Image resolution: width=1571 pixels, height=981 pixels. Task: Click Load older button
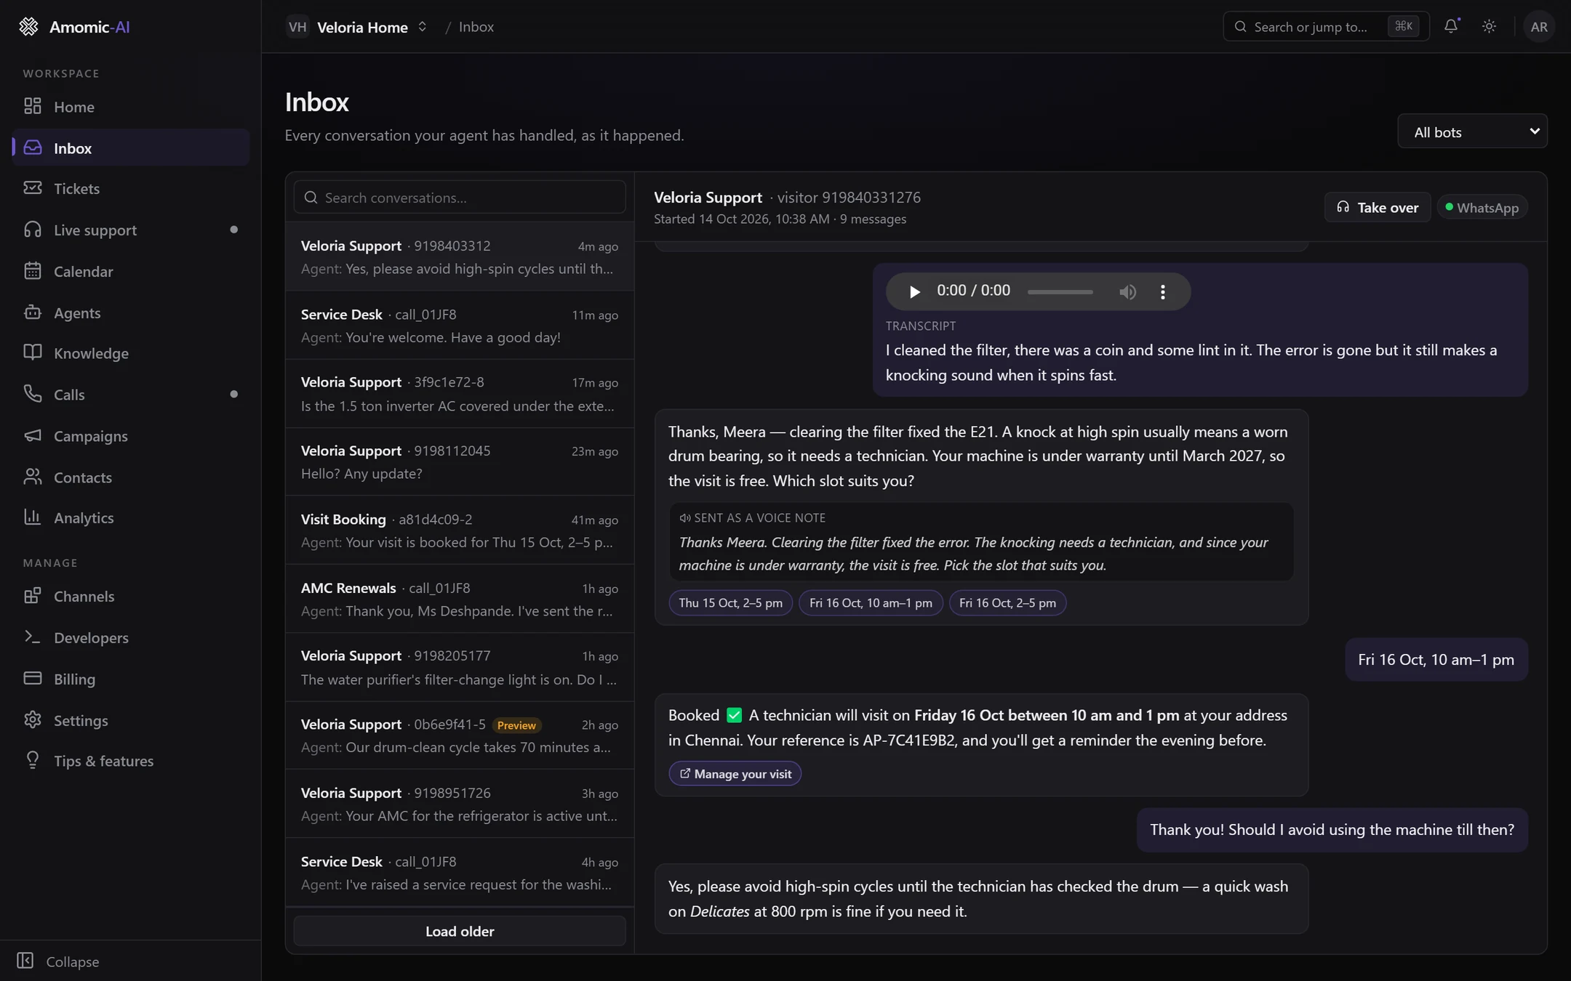[x=460, y=931]
